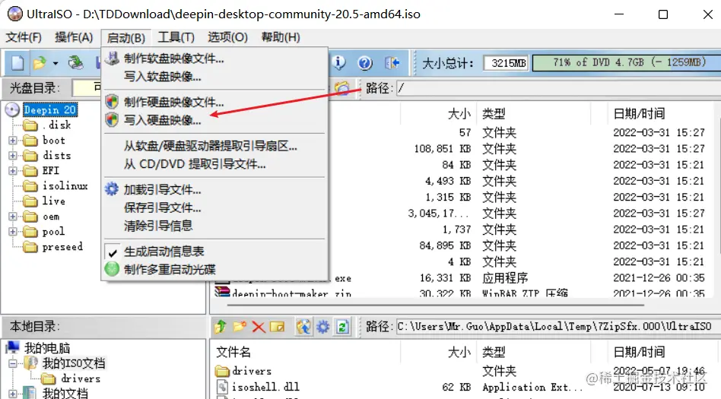The image size is (721, 399).
Task: Click the New folder icon in local toolbar
Action: pyautogui.click(x=240, y=326)
